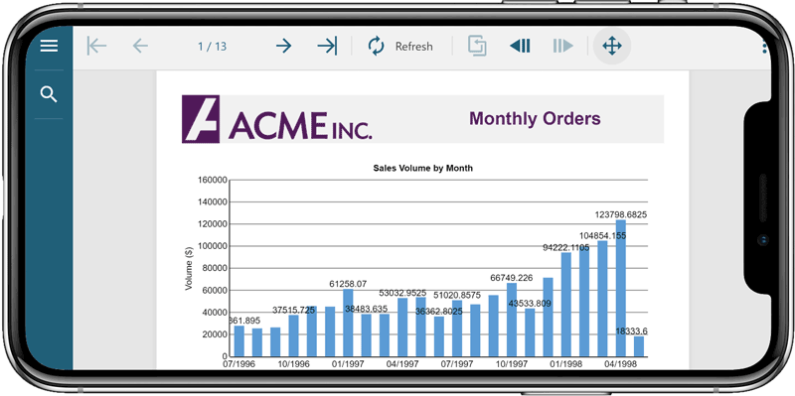Click the 43533.809 data label

click(x=530, y=304)
